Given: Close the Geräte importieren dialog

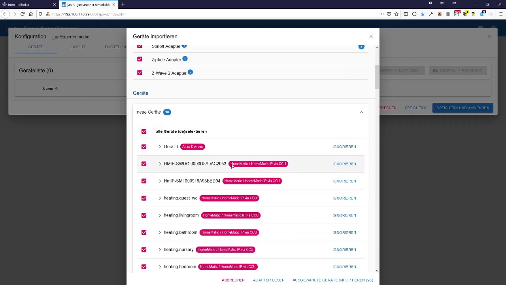Looking at the screenshot, I should [371, 36].
